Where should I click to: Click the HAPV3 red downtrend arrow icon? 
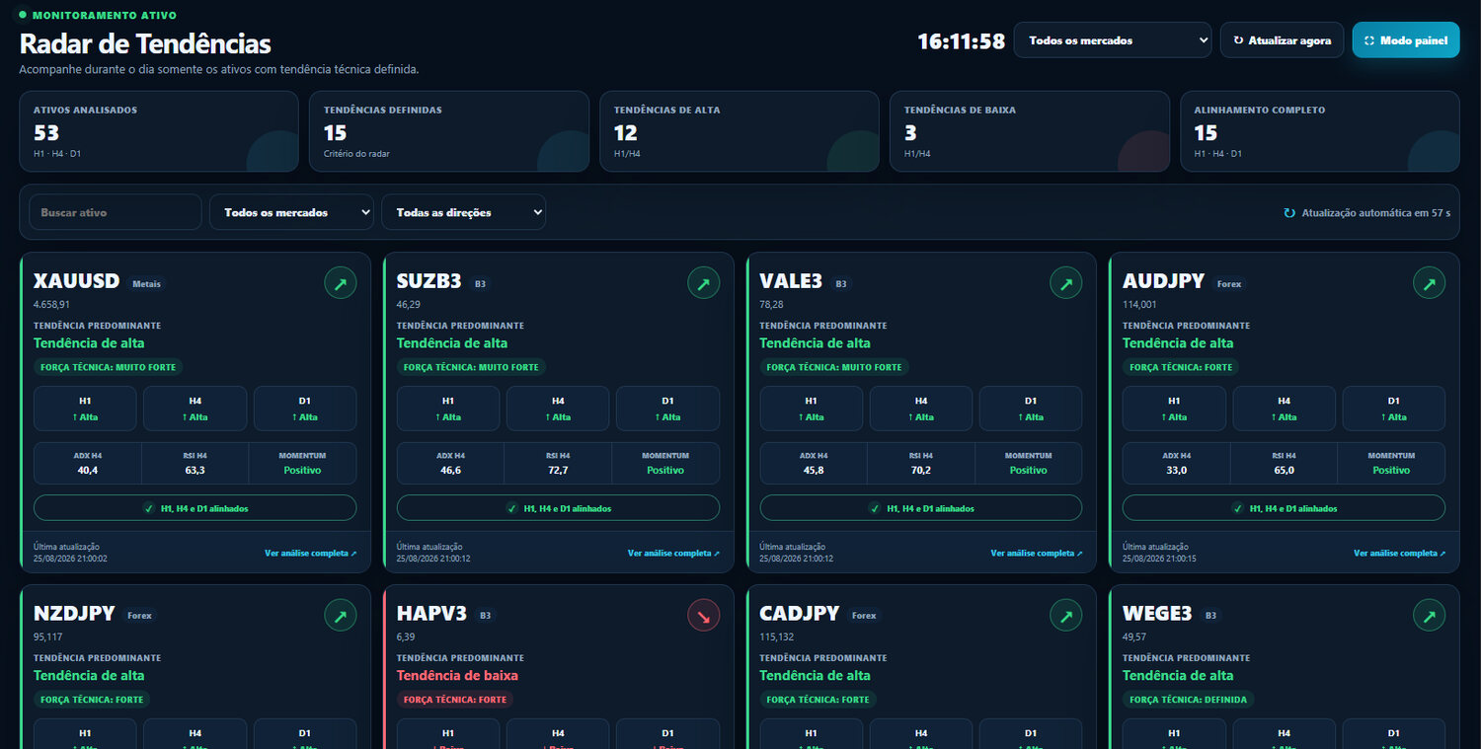[704, 616]
